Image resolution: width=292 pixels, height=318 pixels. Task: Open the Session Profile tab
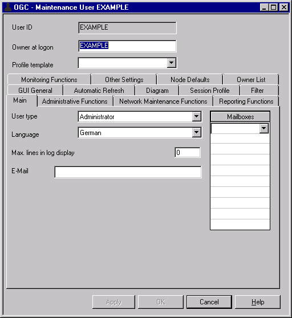(210, 91)
